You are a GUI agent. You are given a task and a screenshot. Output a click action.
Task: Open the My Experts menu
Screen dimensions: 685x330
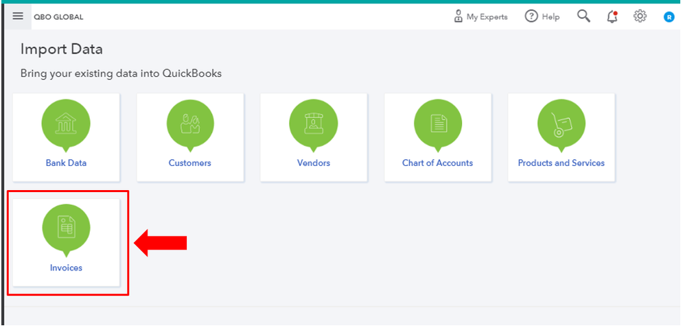click(x=480, y=16)
